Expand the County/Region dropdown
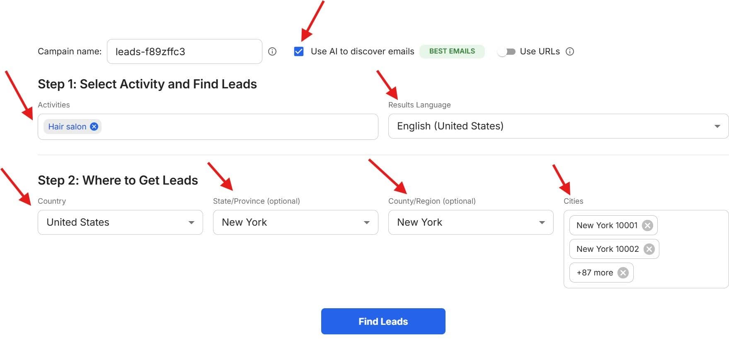The height and width of the screenshot is (341, 729). (x=471, y=222)
